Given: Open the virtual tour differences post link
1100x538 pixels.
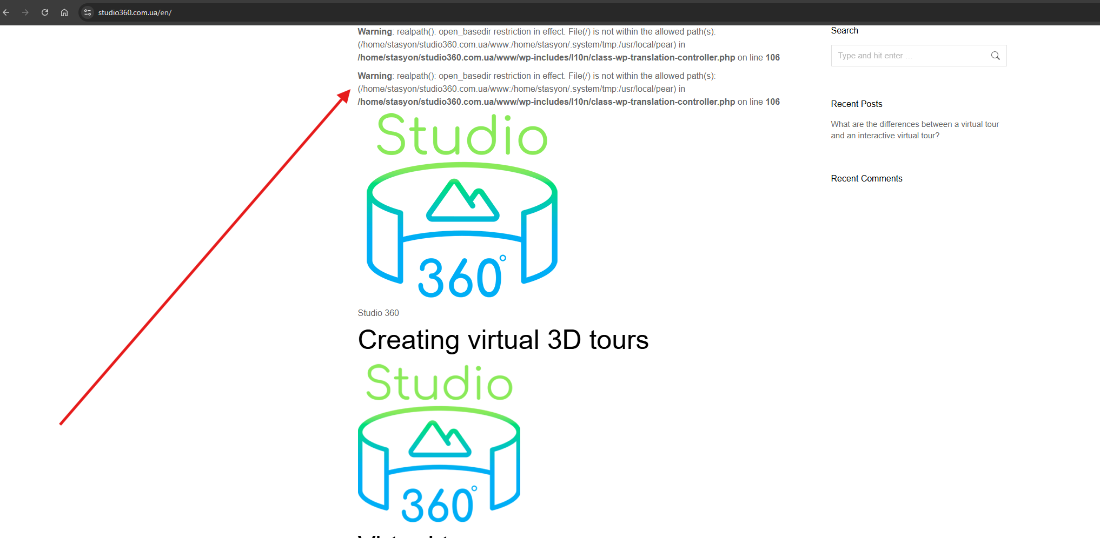Looking at the screenshot, I should pos(915,130).
